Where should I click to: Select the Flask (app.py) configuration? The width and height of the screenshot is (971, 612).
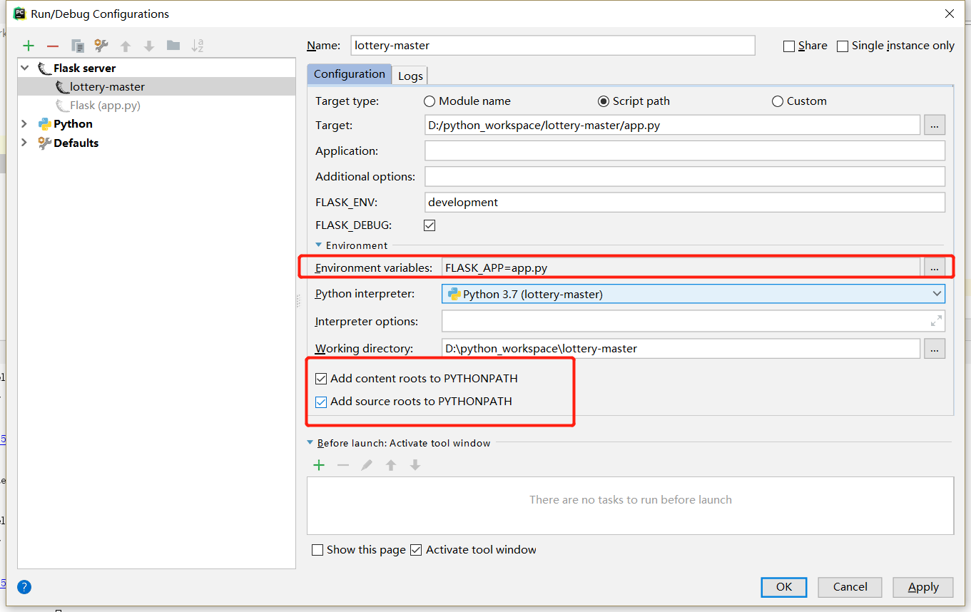[x=157, y=106]
